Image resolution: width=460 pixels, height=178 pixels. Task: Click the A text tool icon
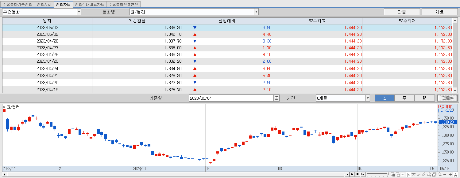click(455, 175)
